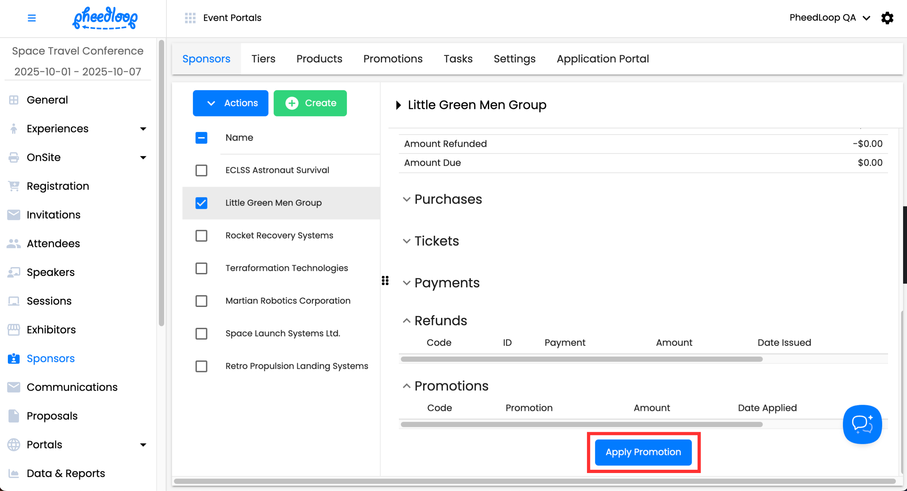The width and height of the screenshot is (907, 491).
Task: Click the green Create button
Action: [310, 103]
